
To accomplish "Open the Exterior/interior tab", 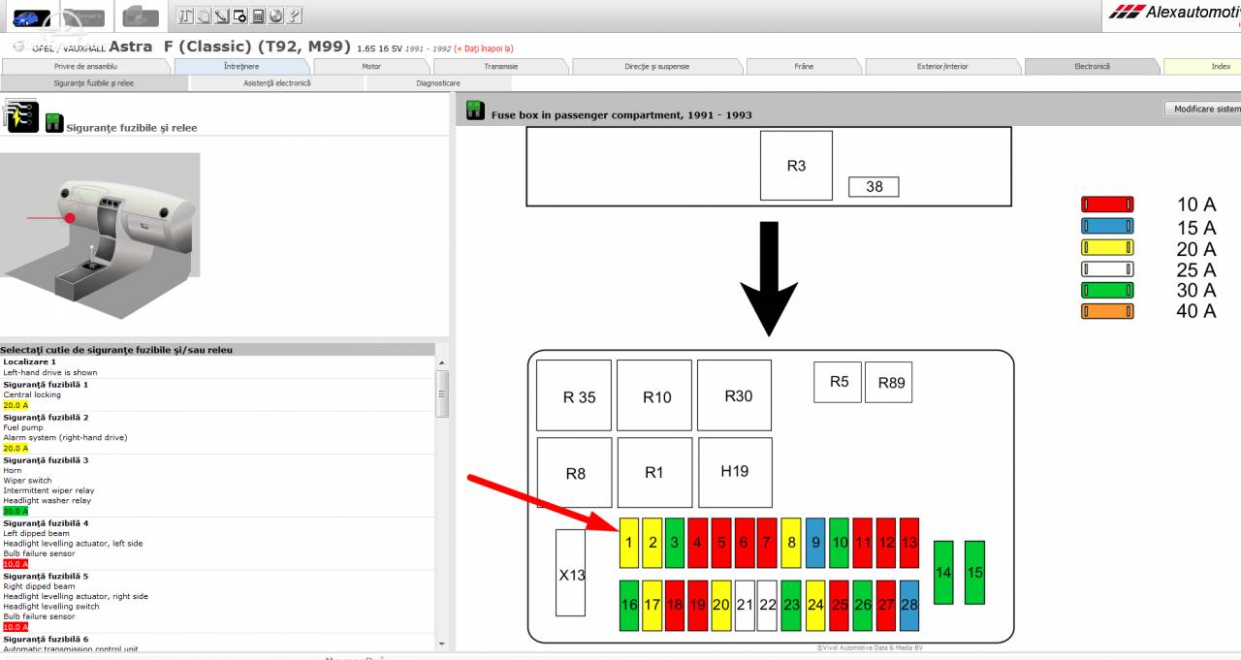I will pyautogui.click(x=942, y=67).
